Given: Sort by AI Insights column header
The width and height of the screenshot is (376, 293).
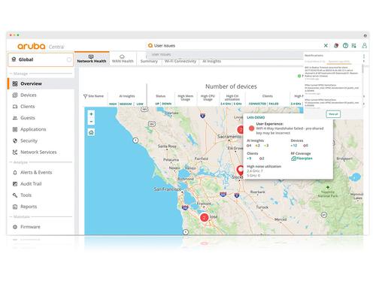Looking at the screenshot, I should coord(127,96).
